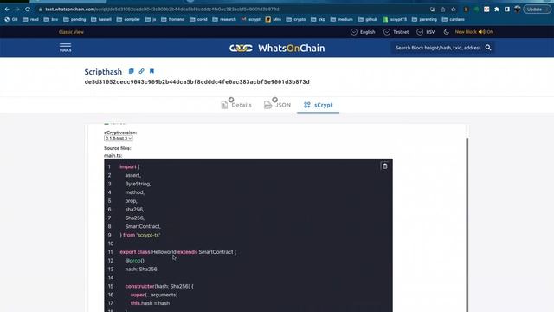This screenshot has height=312, width=554.
Task: Open the 'haskell' bookmarks folder
Action: (101, 19)
